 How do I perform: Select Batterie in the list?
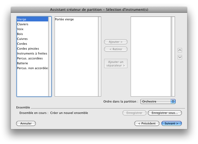(22, 63)
